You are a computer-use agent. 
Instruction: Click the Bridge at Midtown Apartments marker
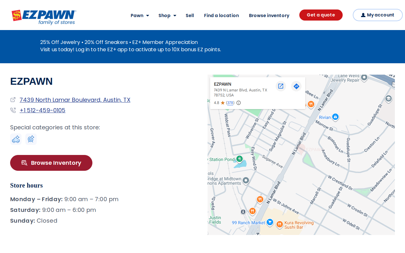point(246,181)
